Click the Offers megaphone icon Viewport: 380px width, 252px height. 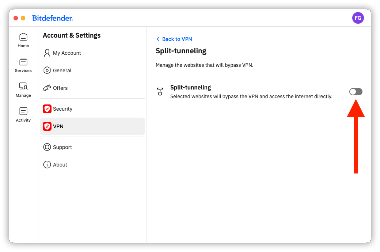tap(47, 88)
